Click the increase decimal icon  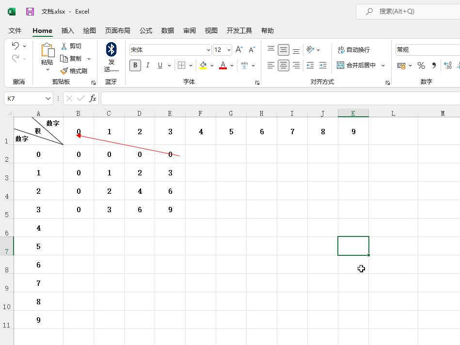click(x=448, y=65)
